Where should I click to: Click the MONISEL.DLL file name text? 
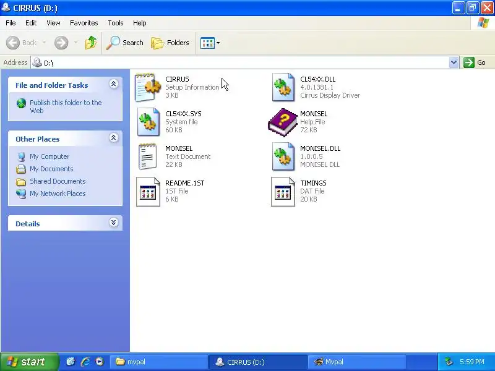coord(320,148)
